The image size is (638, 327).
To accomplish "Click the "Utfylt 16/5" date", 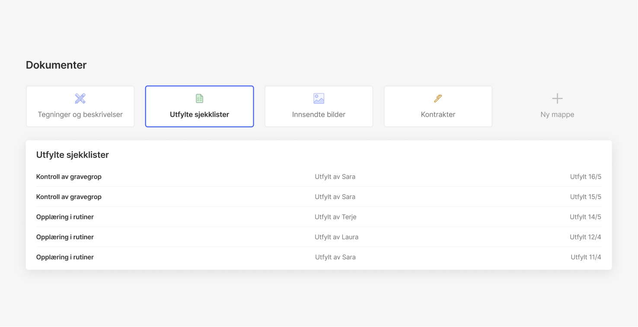I will pyautogui.click(x=585, y=176).
